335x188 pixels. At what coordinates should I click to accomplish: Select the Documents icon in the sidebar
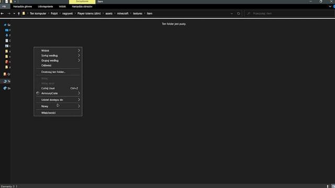tap(7, 41)
